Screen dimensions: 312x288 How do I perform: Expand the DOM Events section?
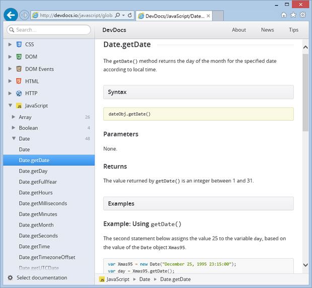(10, 69)
